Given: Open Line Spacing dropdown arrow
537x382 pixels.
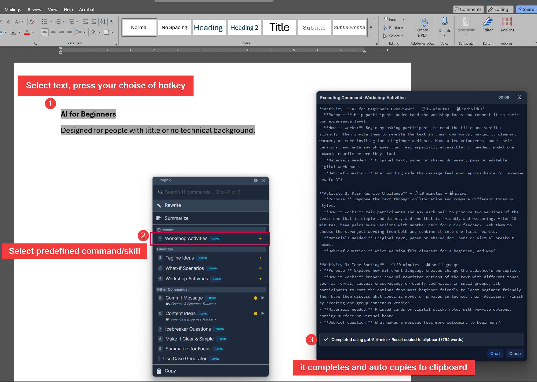Looking at the screenshot, I should [x=84, y=32].
